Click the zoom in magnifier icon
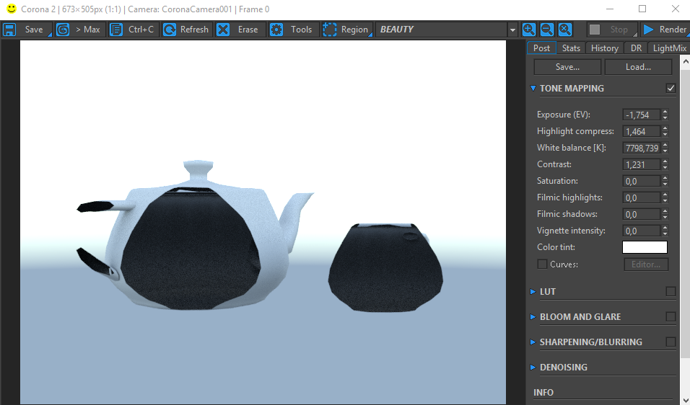 (529, 30)
